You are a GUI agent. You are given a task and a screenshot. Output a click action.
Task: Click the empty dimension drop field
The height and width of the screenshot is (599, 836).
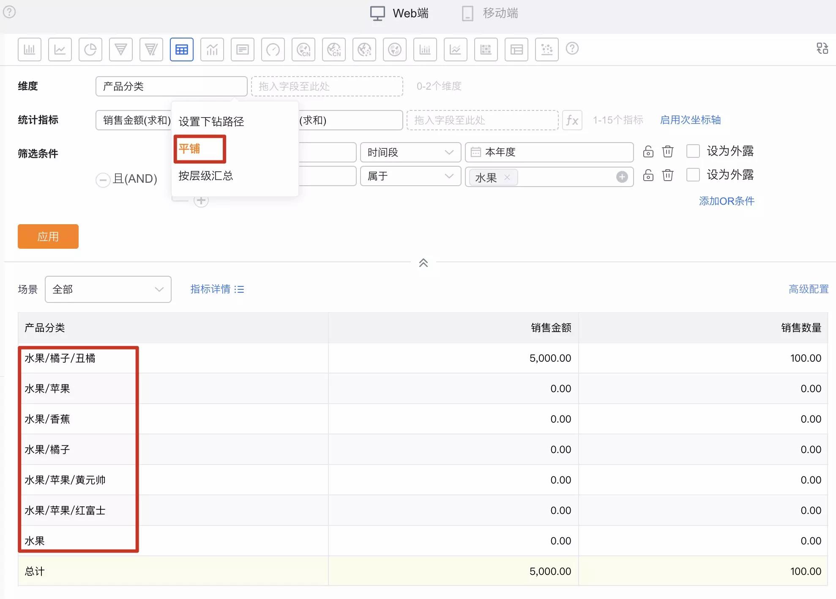click(327, 86)
